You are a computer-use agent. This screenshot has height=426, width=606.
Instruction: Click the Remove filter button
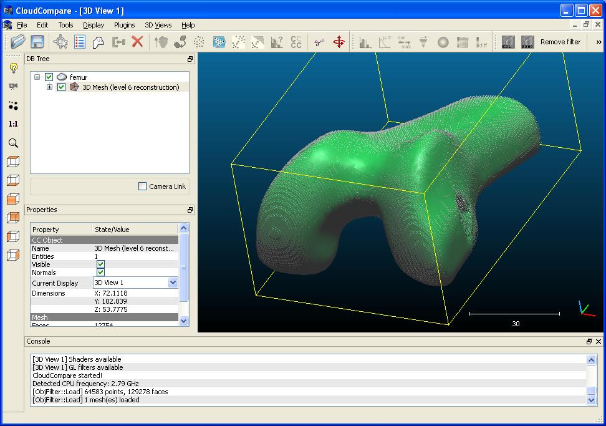(560, 42)
